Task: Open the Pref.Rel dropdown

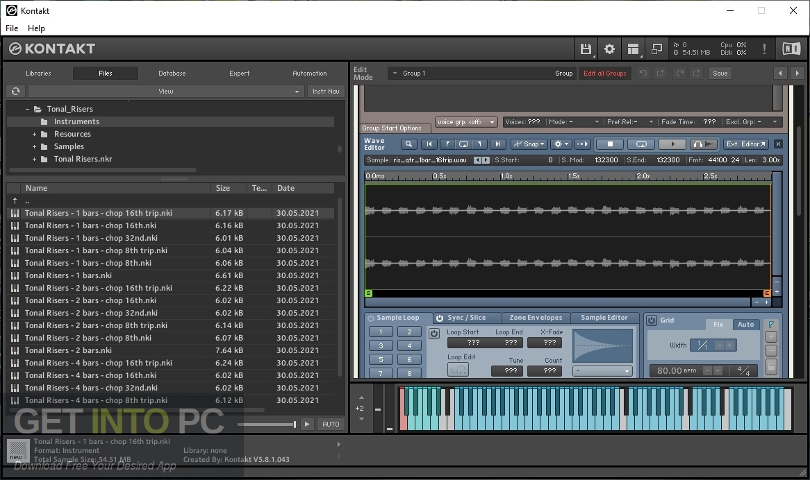Action: (630, 122)
